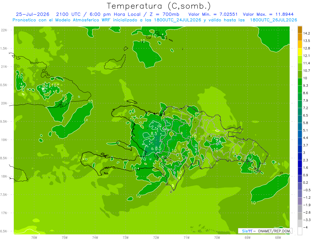The image size is (312, 241).
Task: Click the '5.8' colorbar legend value
Action: coord(305,123)
